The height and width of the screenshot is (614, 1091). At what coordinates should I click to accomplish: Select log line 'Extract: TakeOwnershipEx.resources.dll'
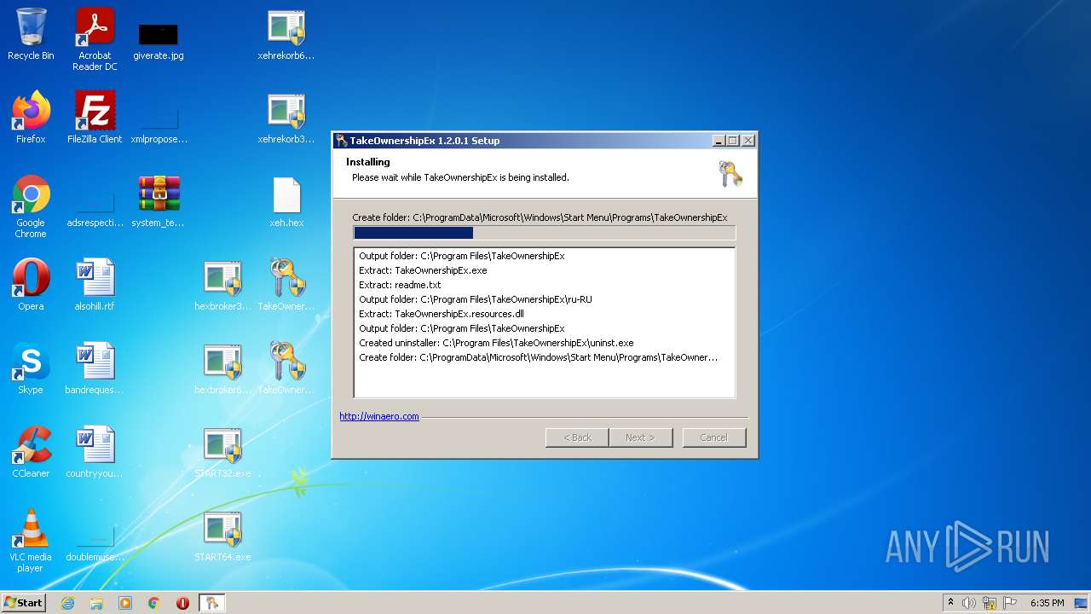pos(442,314)
